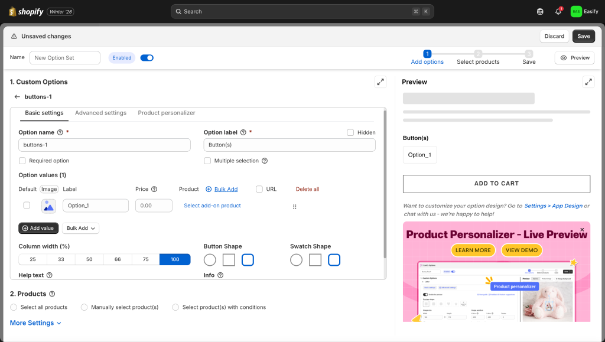This screenshot has width=605, height=342.
Task: Select the all products radio button
Action: [14, 307]
